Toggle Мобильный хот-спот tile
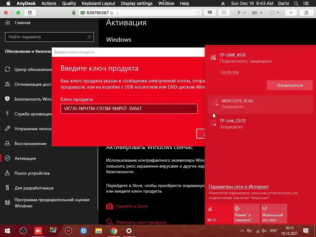The width and height of the screenshot is (316, 237). [274, 214]
